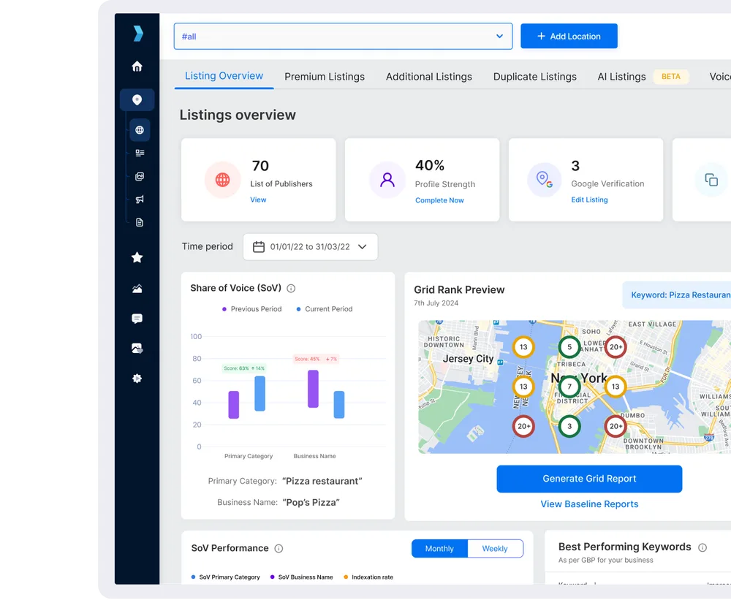This screenshot has width=731, height=600.
Task: Click the Generate Grid Report button
Action: click(x=589, y=479)
